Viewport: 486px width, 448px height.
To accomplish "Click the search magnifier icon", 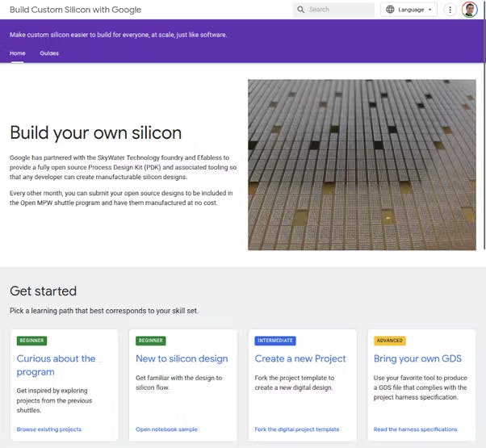I will pyautogui.click(x=300, y=10).
